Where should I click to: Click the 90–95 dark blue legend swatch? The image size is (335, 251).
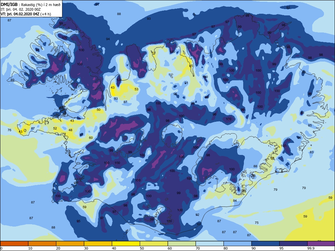(x=266, y=244)
